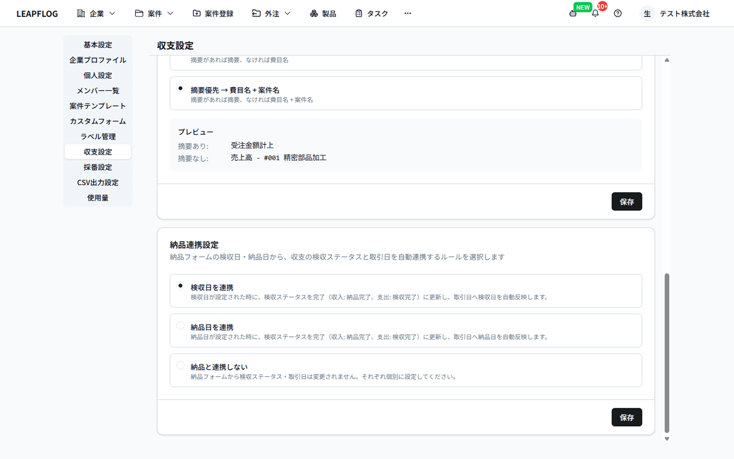This screenshot has height=459, width=734.
Task: Open the help question mark icon
Action: [x=618, y=13]
